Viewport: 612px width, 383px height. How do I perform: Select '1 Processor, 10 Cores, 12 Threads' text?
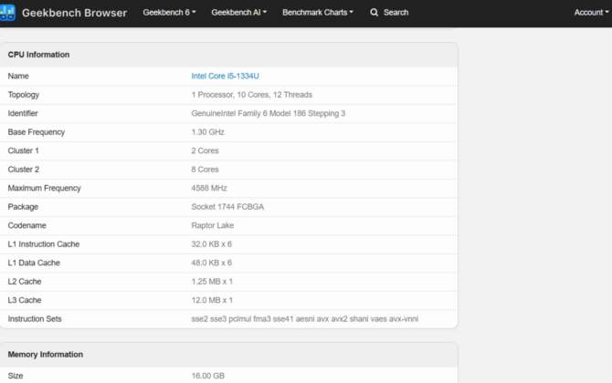click(x=252, y=95)
